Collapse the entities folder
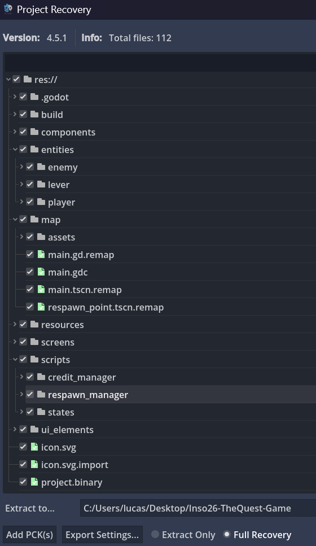This screenshot has height=546, width=316. pyautogui.click(x=15, y=149)
